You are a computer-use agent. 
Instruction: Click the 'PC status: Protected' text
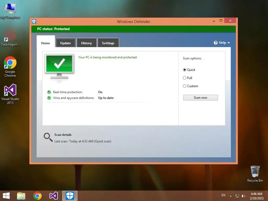pyautogui.click(x=53, y=29)
